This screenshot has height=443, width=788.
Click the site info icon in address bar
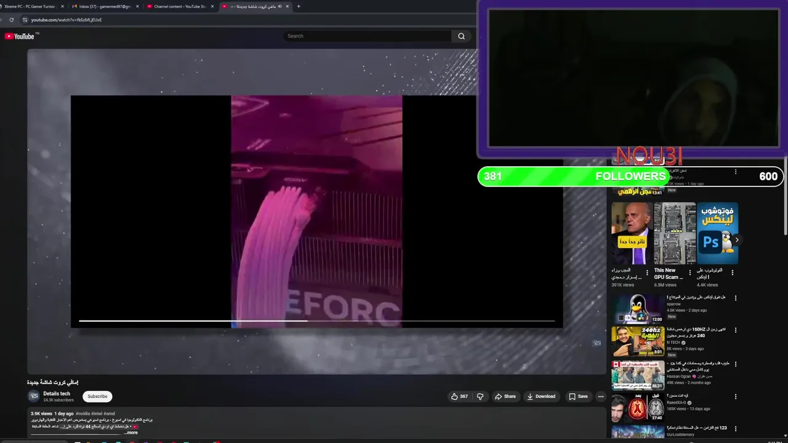(x=25, y=20)
